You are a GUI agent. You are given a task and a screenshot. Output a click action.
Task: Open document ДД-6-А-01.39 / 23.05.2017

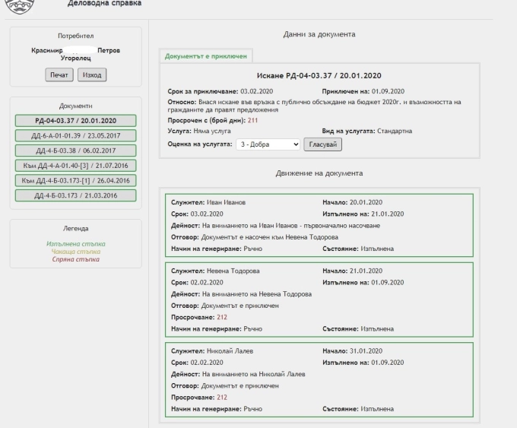(75, 135)
